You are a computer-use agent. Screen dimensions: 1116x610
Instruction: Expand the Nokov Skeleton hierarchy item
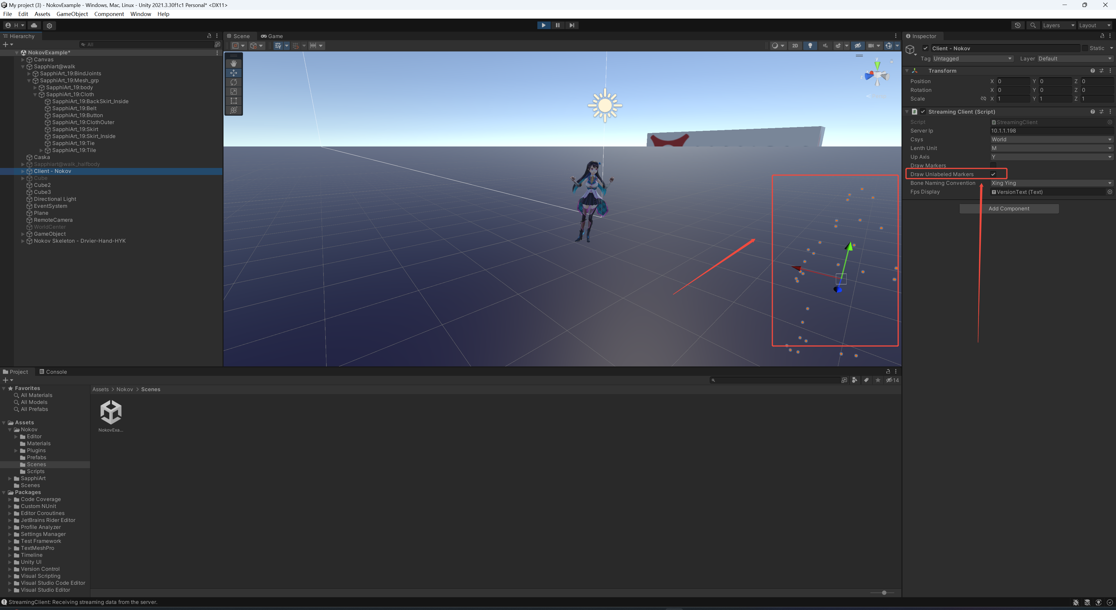23,241
